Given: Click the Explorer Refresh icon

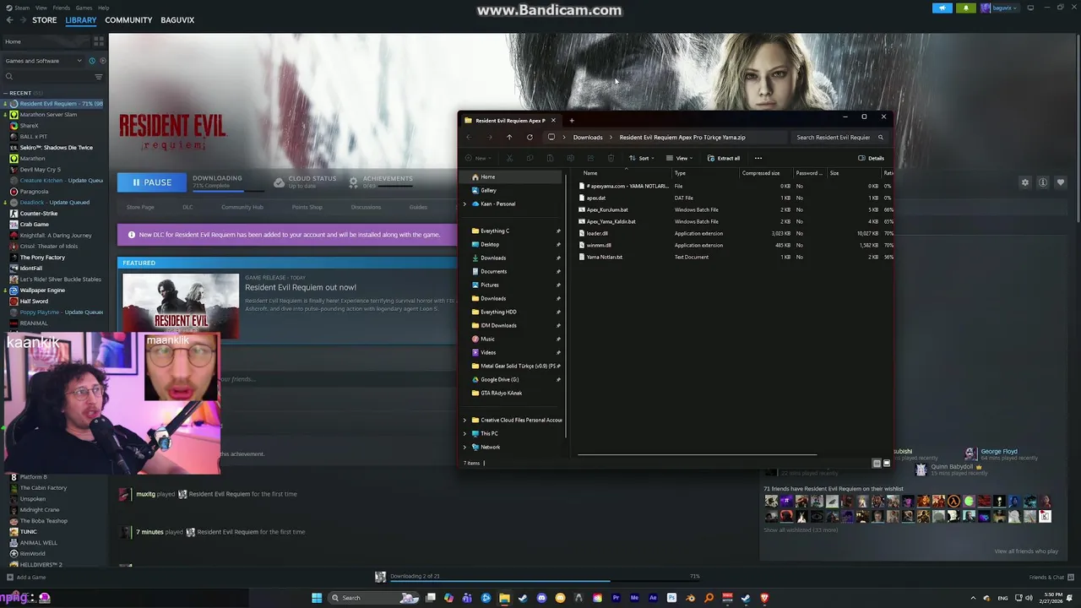Looking at the screenshot, I should pyautogui.click(x=530, y=137).
